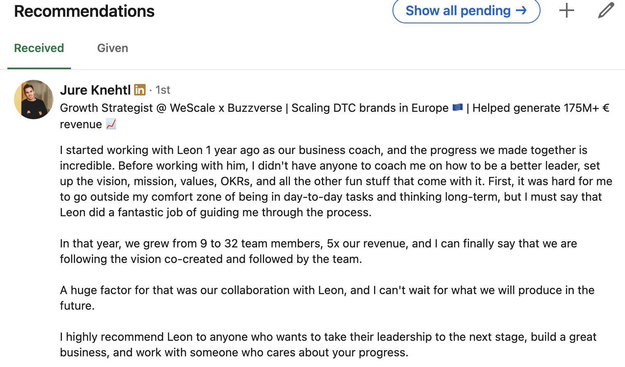Click the EU flag emoji in headline
The image size is (625, 367).
click(458, 108)
